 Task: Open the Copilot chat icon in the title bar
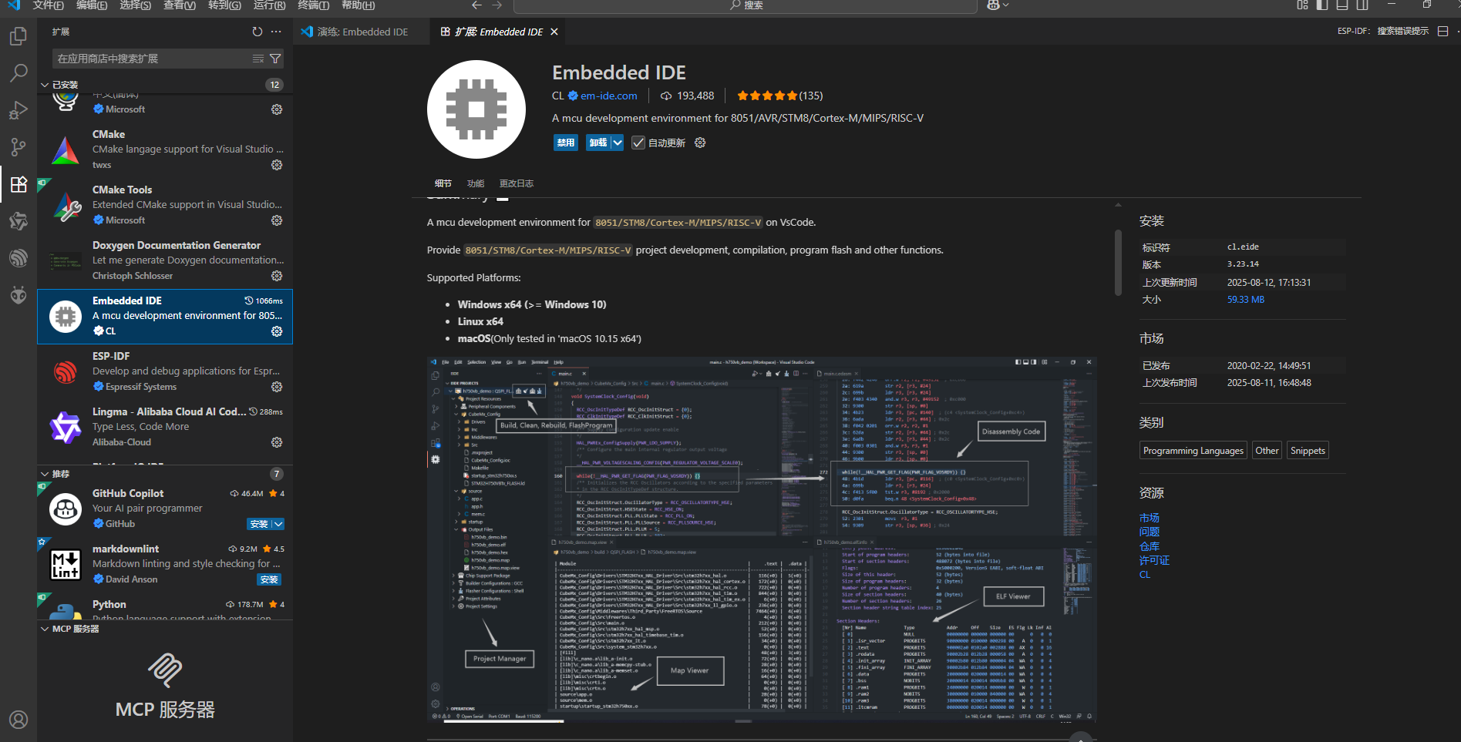(993, 5)
